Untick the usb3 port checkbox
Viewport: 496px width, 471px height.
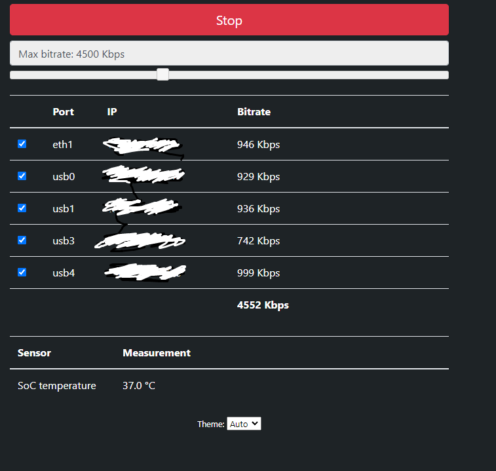[x=22, y=240]
